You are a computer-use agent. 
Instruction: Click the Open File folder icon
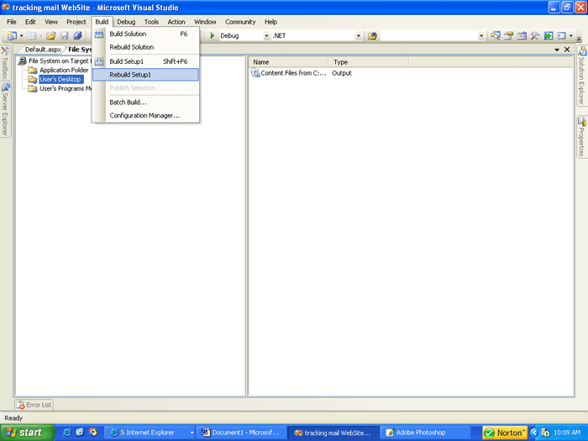pyautogui.click(x=51, y=35)
